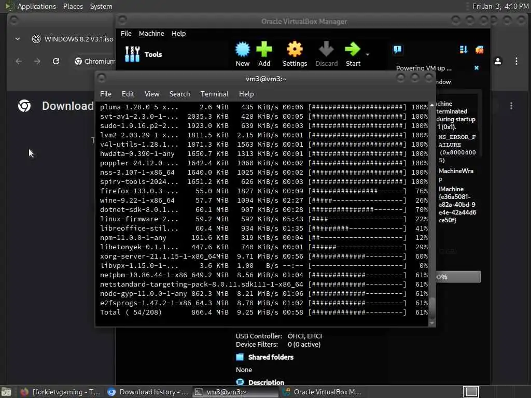Screen dimensions: 531x398
Task: Click the clock showing Fri Jan 3
Action: (x=500, y=6)
